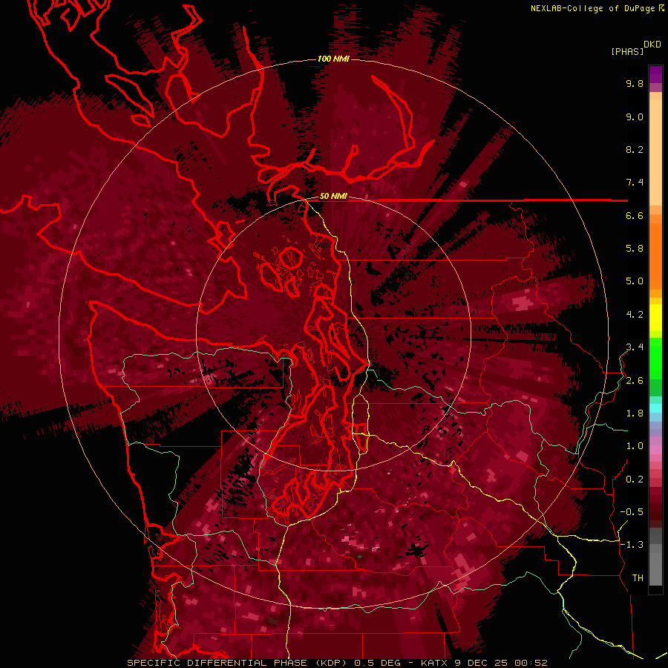This screenshot has width=668, height=668.
Task: Select the 8.2 scale value
Action: tap(635, 149)
